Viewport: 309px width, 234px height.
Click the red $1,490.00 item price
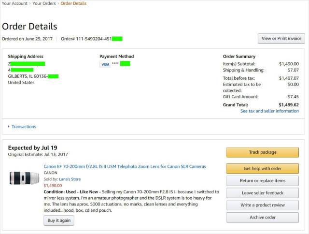(x=53, y=185)
